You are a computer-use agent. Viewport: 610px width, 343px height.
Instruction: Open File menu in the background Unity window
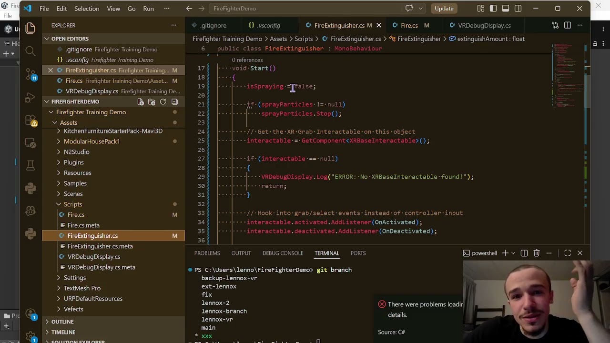coord(8,16)
